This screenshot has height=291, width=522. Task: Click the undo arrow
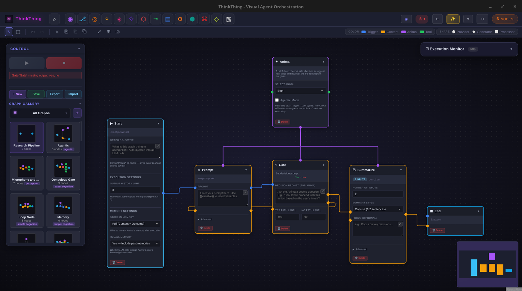(33, 32)
